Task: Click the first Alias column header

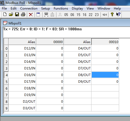Action: (22, 42)
